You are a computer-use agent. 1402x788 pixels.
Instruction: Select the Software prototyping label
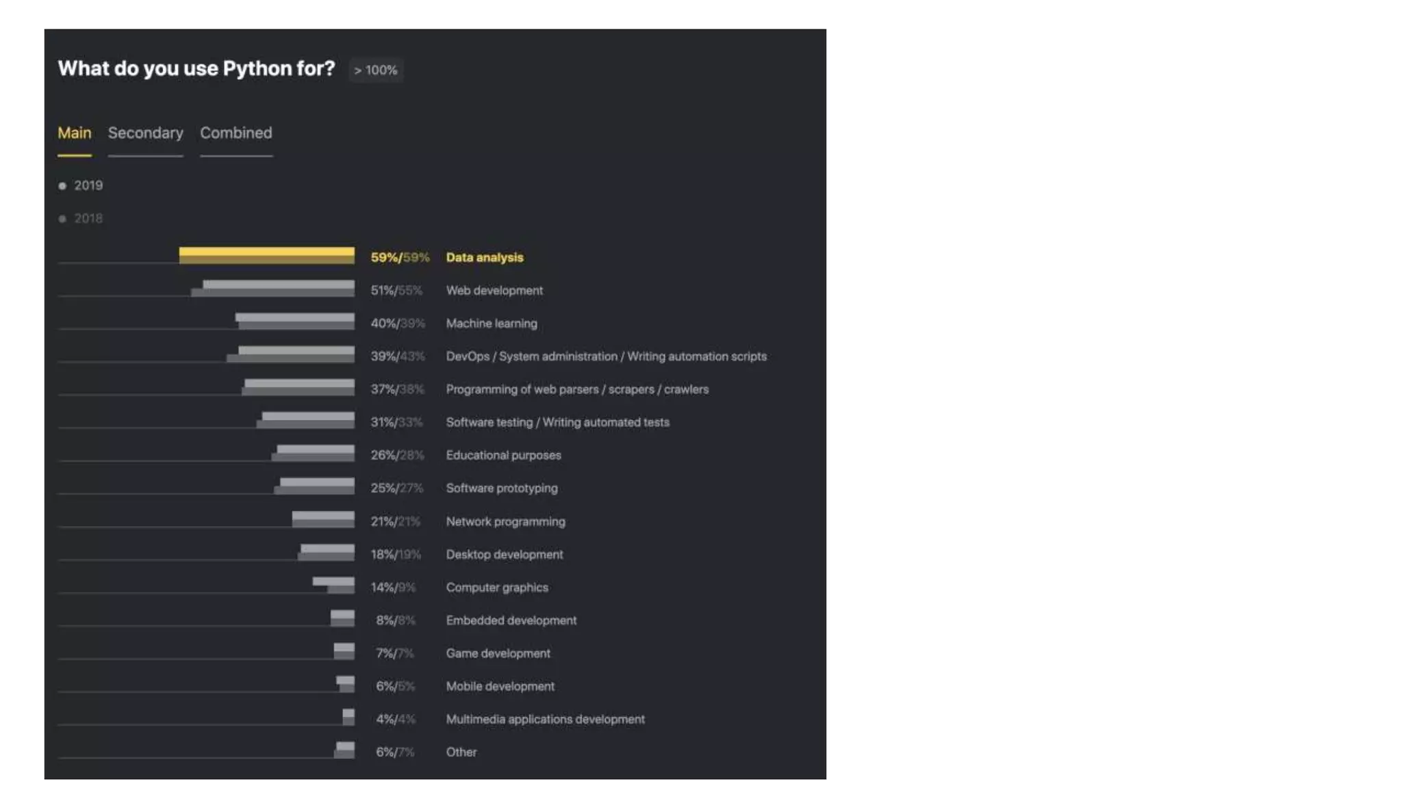point(502,488)
